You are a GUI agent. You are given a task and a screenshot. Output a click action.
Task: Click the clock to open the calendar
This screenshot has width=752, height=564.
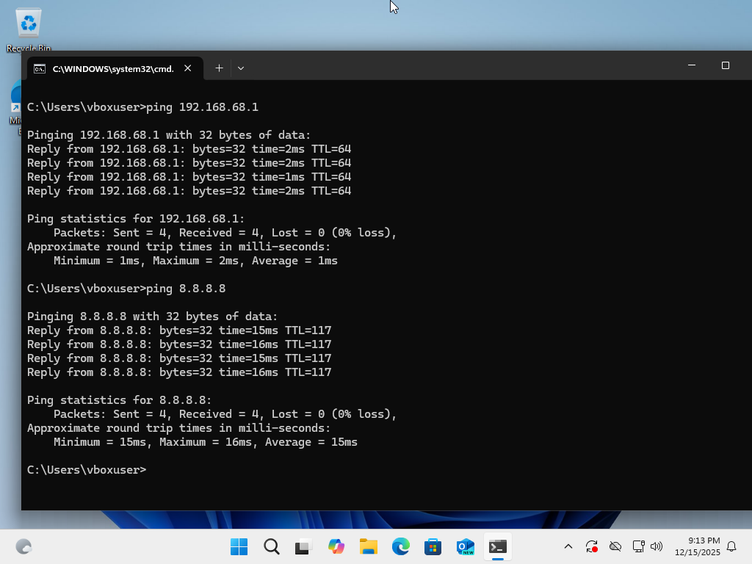(704, 546)
